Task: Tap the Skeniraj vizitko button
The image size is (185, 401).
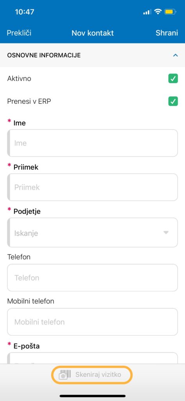Action: [92, 375]
